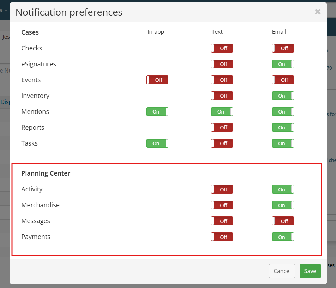Viewport: 336px width, 288px height.
Task: Turn off Tasks In-app notifications
Action: pyautogui.click(x=157, y=143)
